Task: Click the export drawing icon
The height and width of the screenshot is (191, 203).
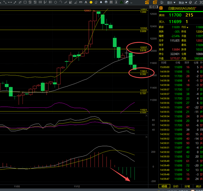Action: [126, 2]
